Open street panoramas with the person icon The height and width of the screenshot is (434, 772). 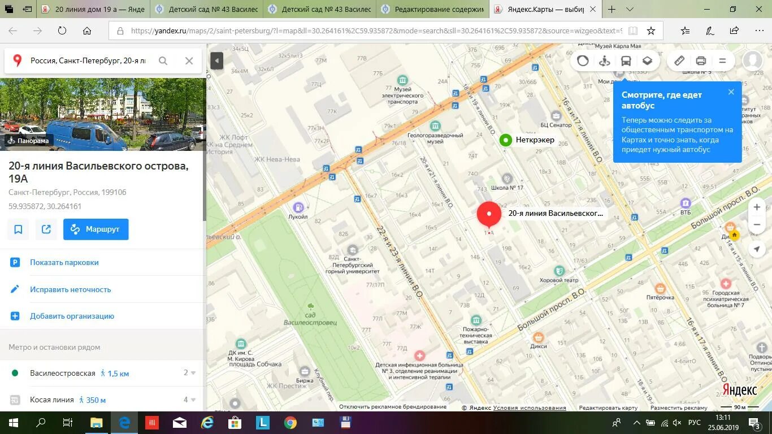pyautogui.click(x=604, y=61)
